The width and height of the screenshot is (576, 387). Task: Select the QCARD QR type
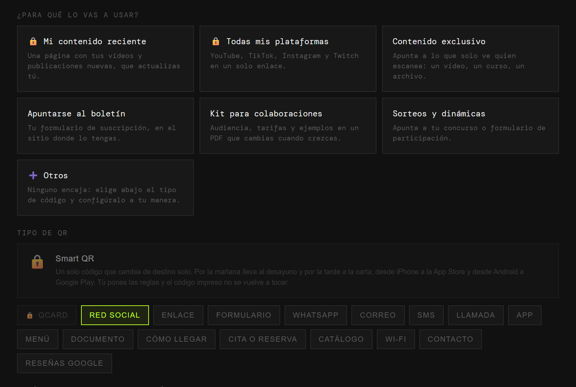click(x=47, y=315)
